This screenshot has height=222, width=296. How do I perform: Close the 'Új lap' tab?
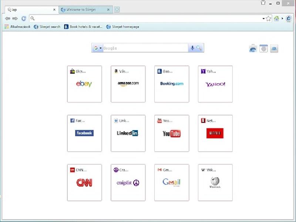(54, 10)
